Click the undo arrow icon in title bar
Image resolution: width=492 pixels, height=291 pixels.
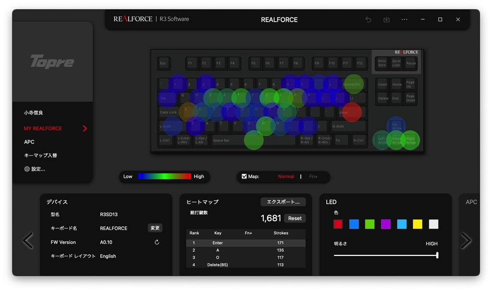point(369,20)
